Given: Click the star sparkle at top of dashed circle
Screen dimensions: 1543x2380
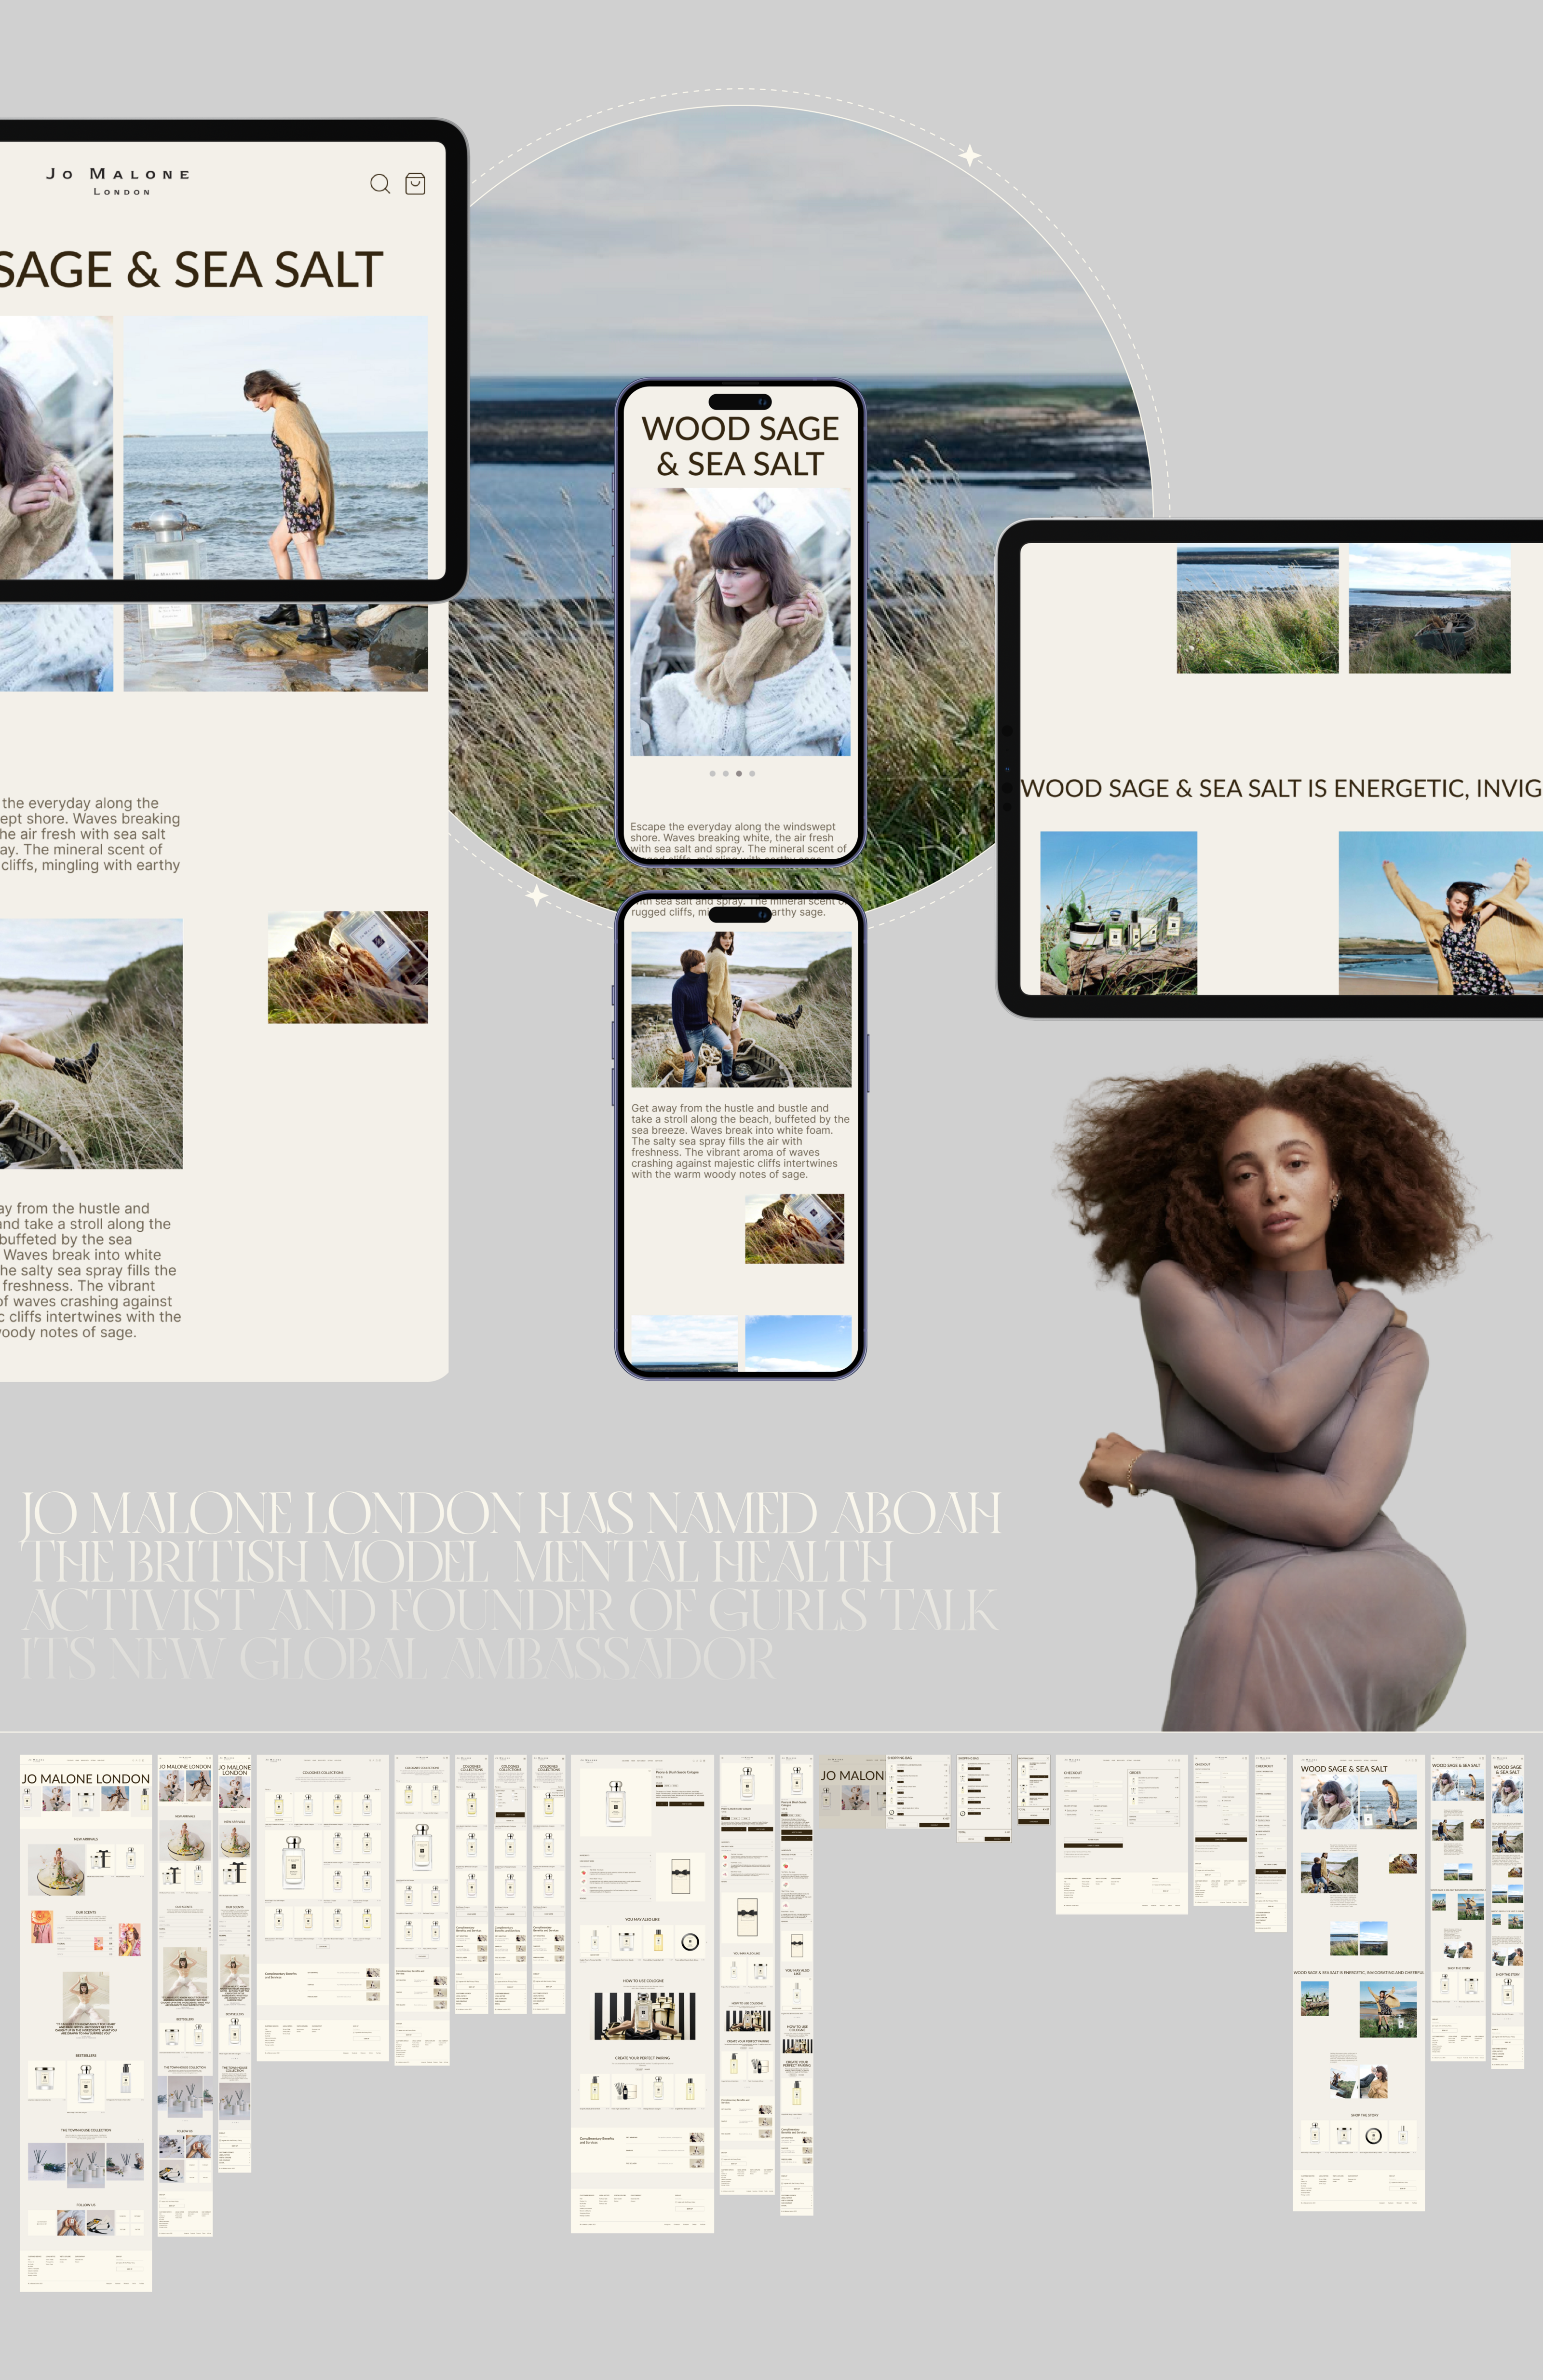Looking at the screenshot, I should point(969,155).
